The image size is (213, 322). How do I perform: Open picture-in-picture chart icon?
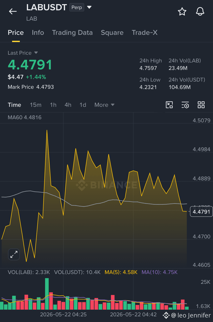[x=169, y=105]
